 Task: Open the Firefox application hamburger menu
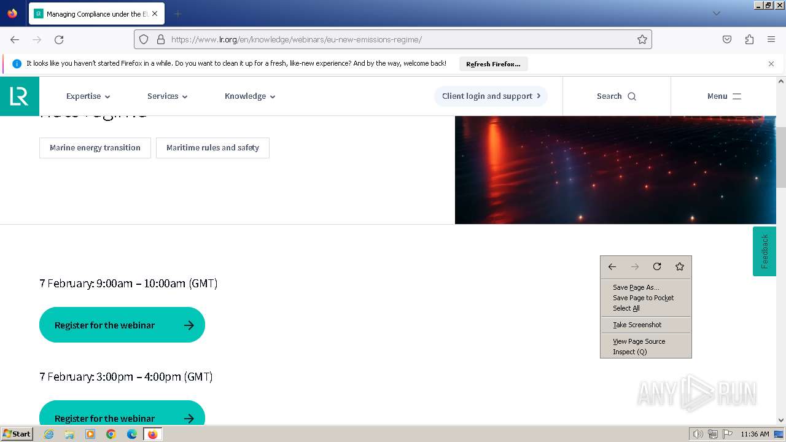771,39
